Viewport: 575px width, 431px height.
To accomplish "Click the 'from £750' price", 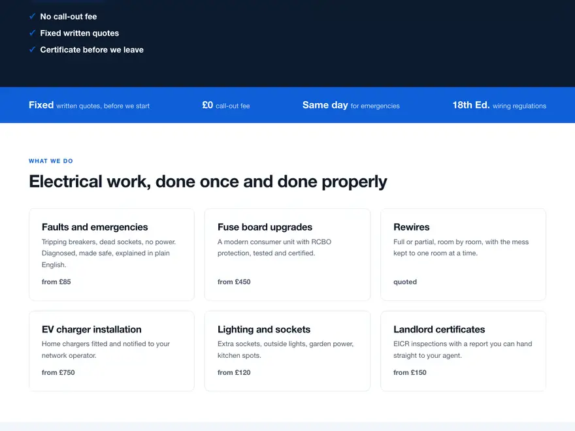I will click(58, 372).
